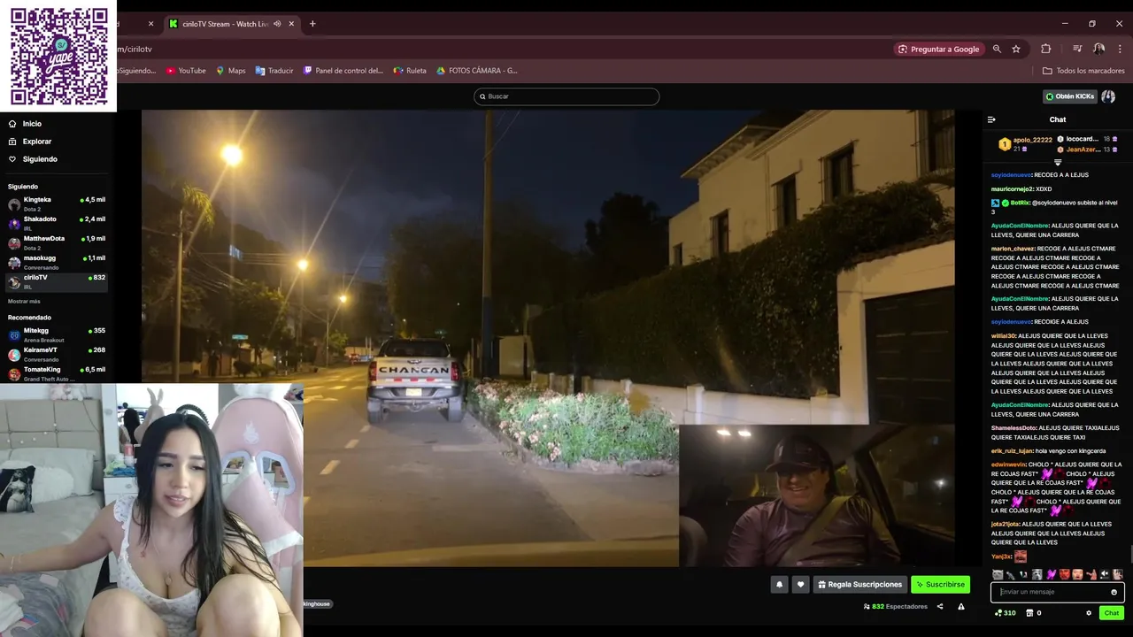1133x637 pixels.
Task: Click the green Suscribirse button
Action: point(940,584)
